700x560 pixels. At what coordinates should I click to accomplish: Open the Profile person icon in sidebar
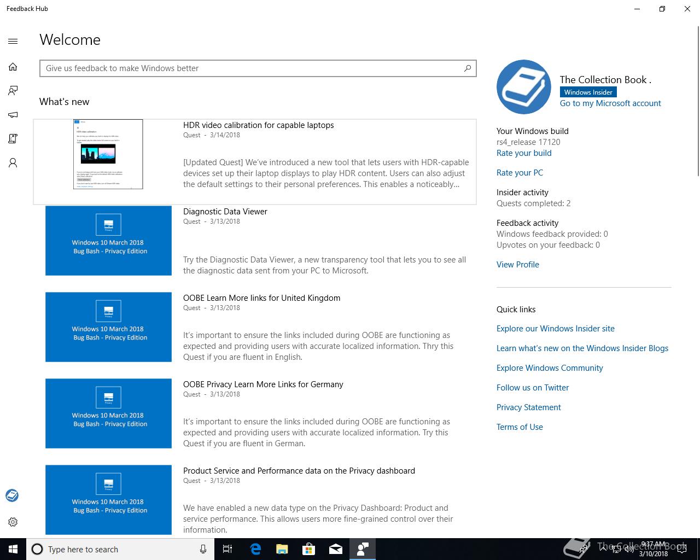coord(13,163)
